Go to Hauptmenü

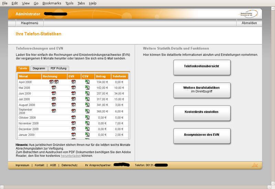[x=30, y=23]
